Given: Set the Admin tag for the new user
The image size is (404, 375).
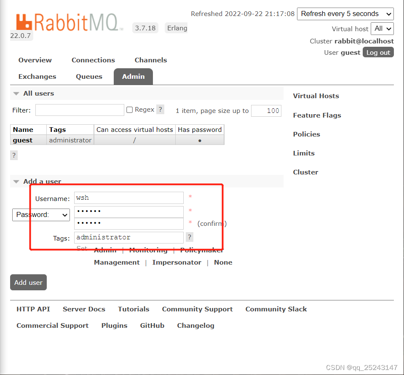Looking at the screenshot, I should click(105, 250).
